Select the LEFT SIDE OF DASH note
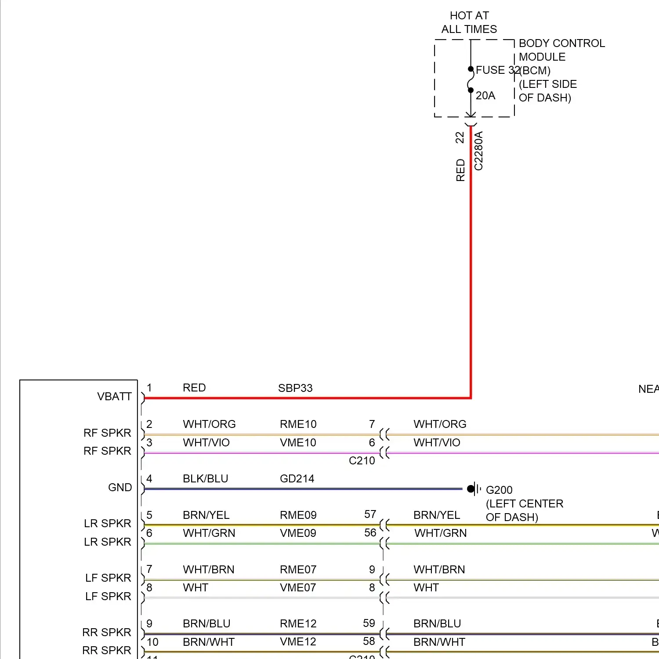Image resolution: width=659 pixels, height=659 pixels. pos(548,91)
